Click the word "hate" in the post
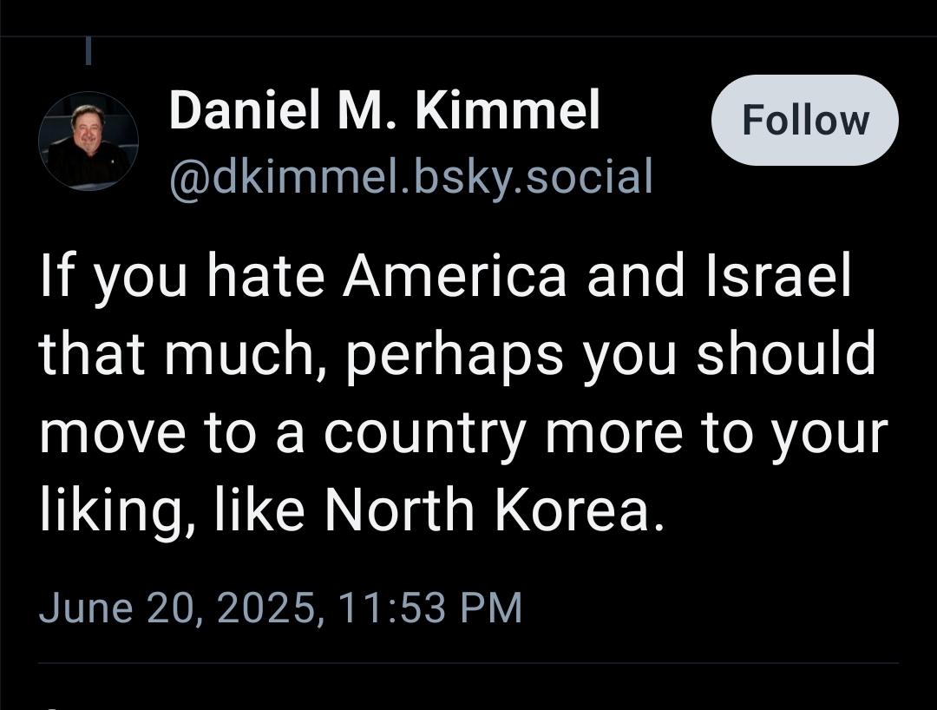The width and height of the screenshot is (937, 710). coord(265,275)
